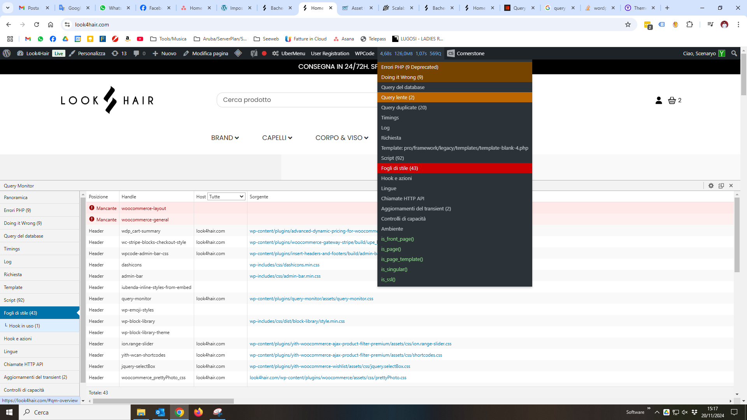The image size is (747, 420).
Task: Open the Host filter dropdown Tutte
Action: [x=226, y=196]
